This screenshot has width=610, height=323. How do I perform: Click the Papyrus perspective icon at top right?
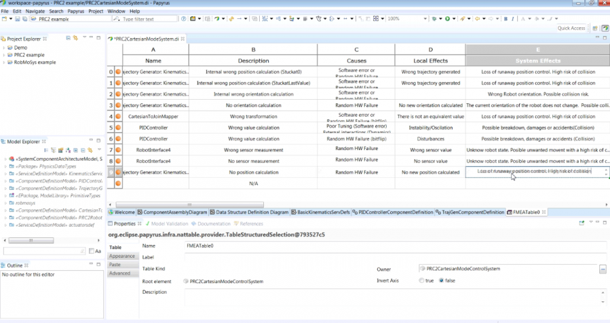click(604, 28)
